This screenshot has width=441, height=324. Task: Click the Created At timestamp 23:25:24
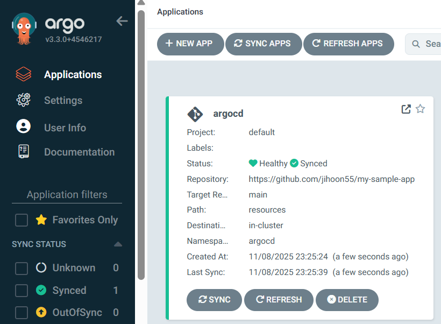[x=288, y=257]
